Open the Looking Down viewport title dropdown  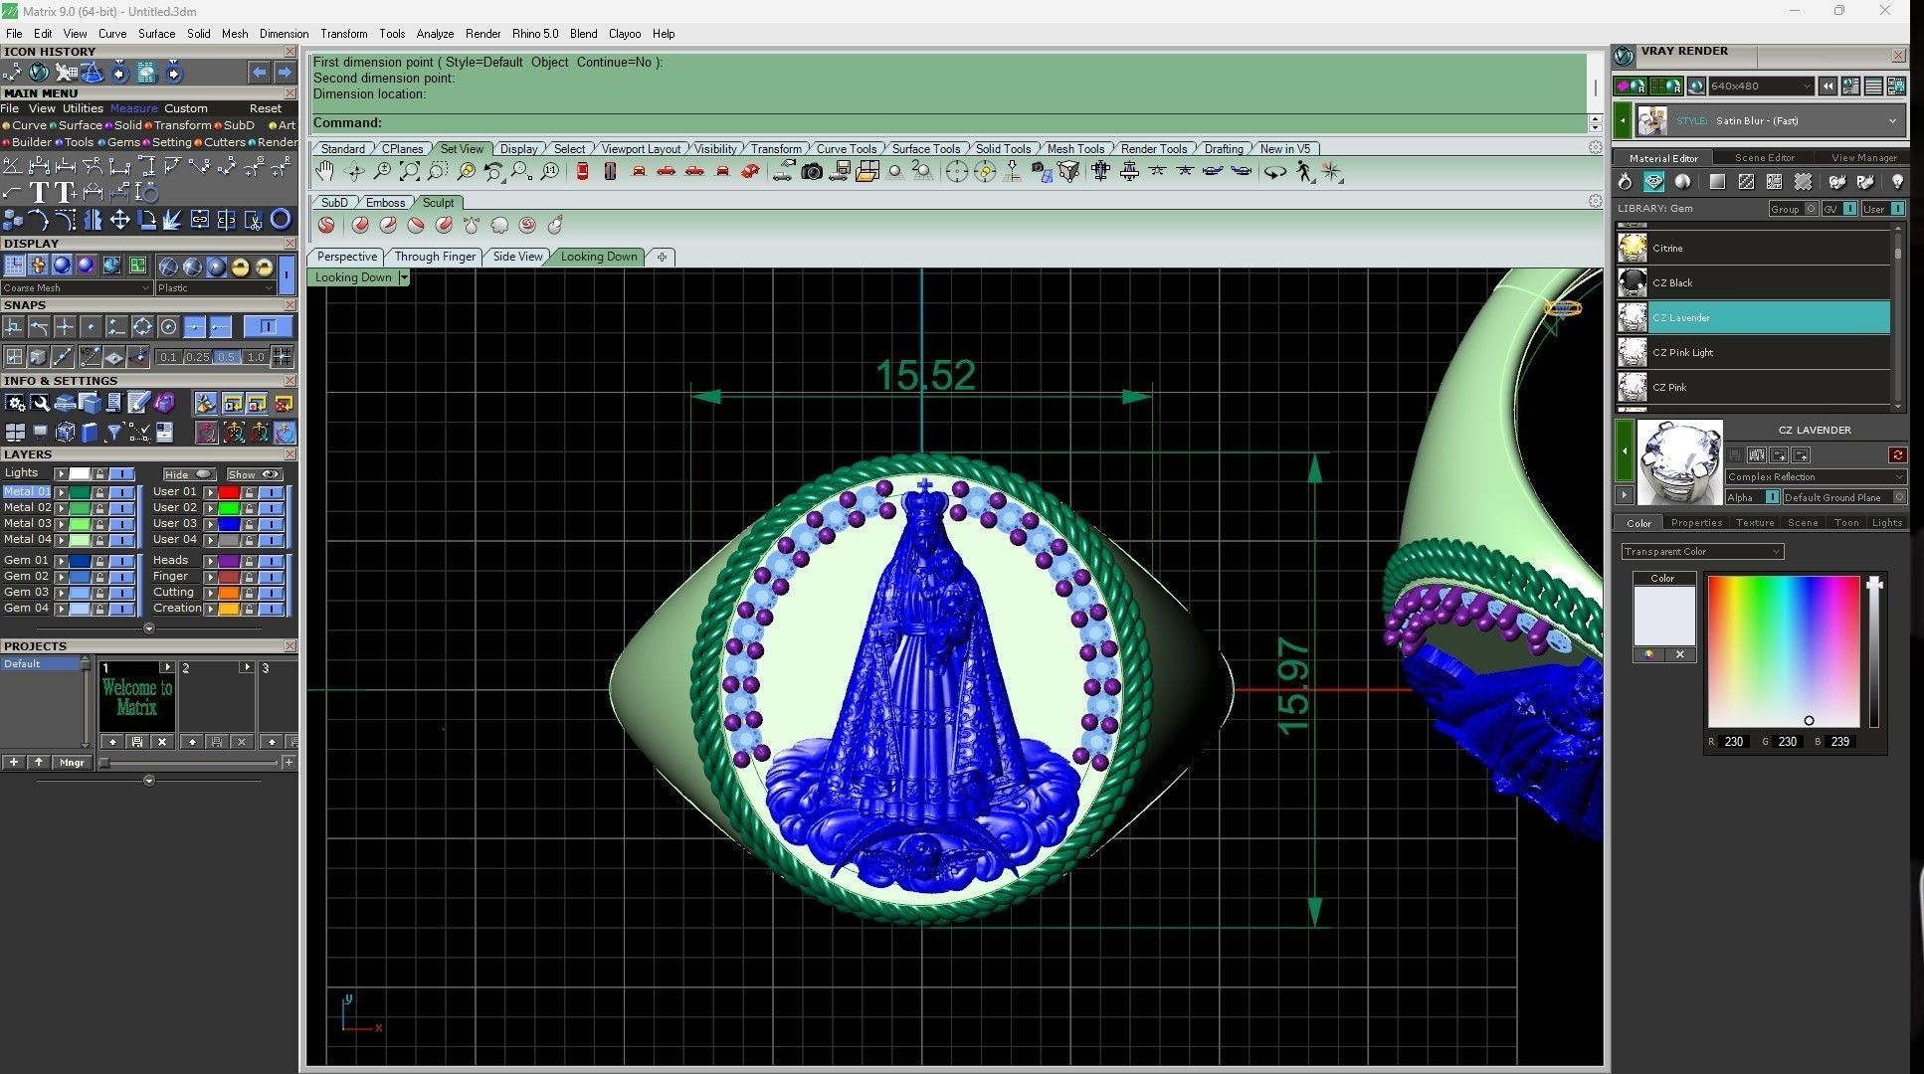[x=403, y=277]
